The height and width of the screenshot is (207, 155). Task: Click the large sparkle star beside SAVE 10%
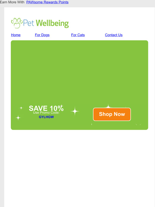75,111
